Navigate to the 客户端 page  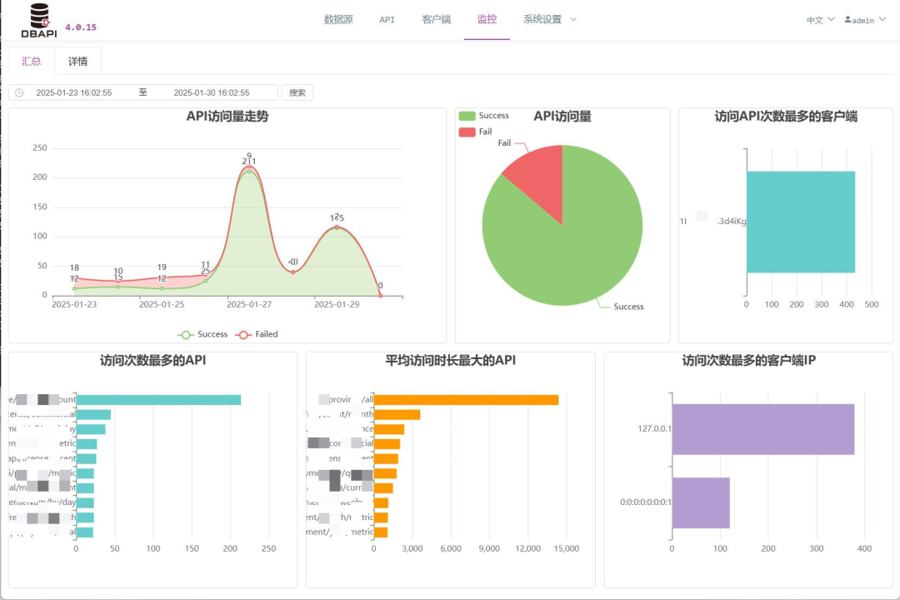pos(436,19)
